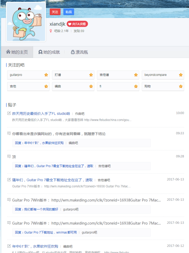189x253 pixels.
Task: Click the badge icon next to 她的成就
Action: pyautogui.click(x=40, y=52)
